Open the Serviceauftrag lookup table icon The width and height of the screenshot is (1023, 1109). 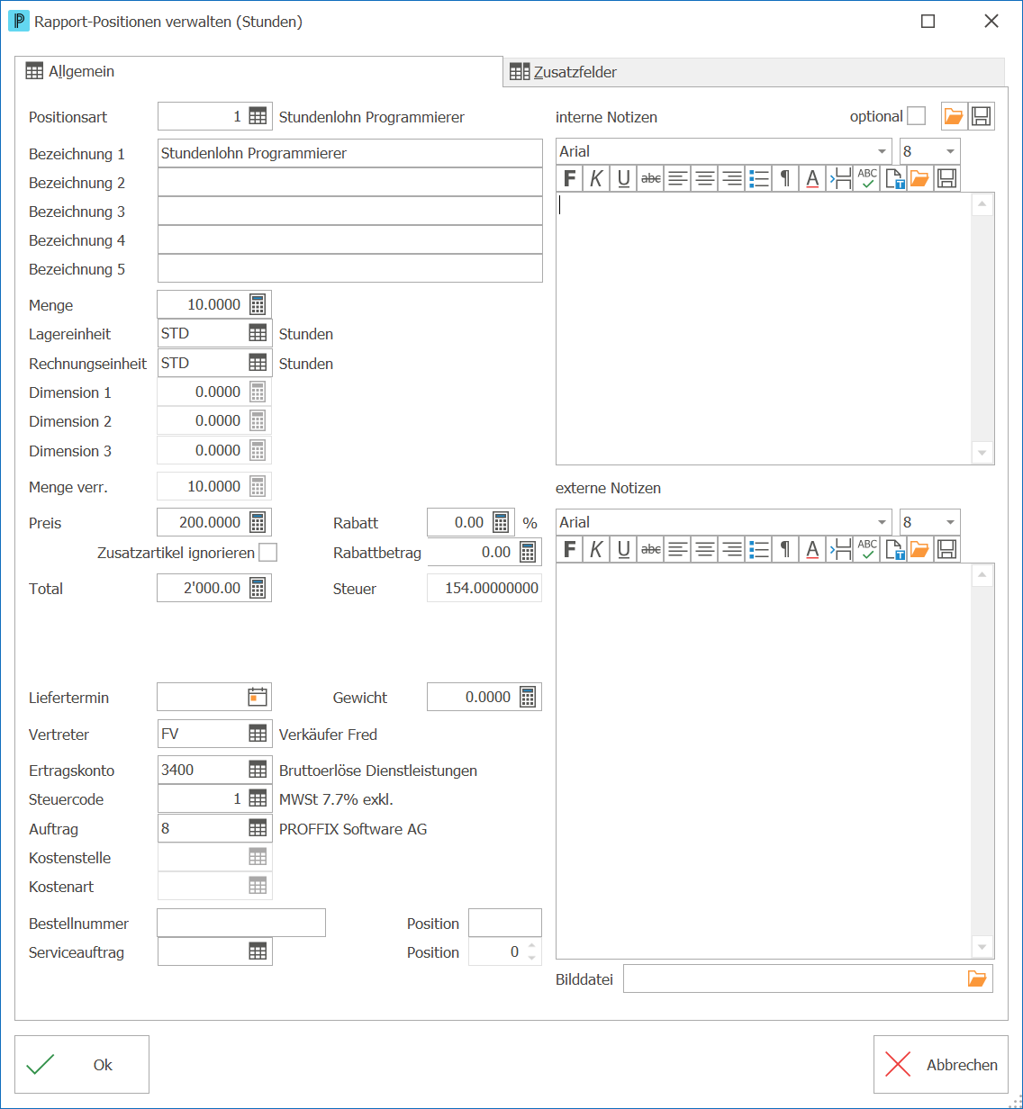pyautogui.click(x=258, y=951)
